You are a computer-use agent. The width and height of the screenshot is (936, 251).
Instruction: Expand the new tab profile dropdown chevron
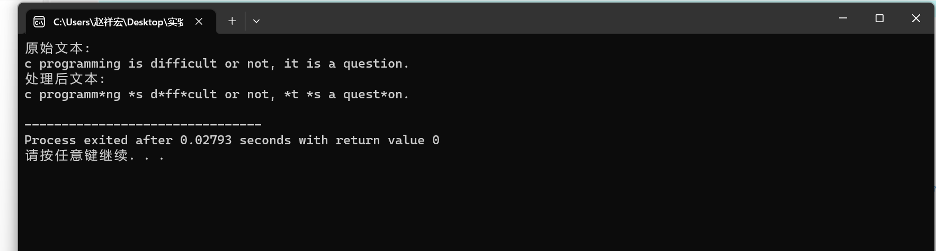click(x=256, y=21)
